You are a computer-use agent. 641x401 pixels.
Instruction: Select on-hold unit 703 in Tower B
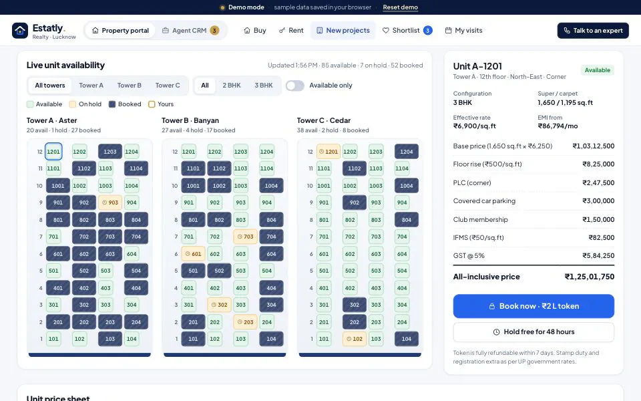coord(245,237)
